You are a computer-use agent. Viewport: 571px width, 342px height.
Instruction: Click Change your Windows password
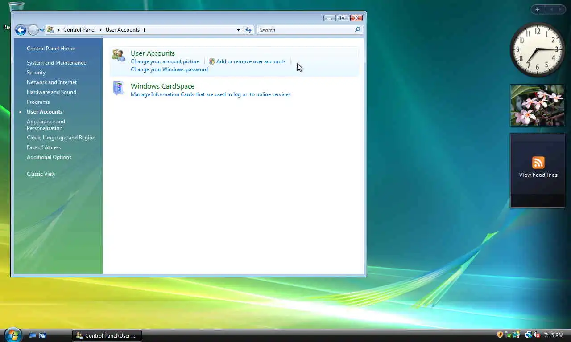(x=169, y=69)
